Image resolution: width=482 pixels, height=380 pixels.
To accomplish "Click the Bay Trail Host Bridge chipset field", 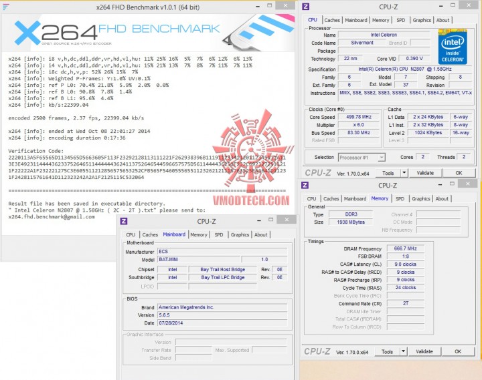I will tap(223, 269).
